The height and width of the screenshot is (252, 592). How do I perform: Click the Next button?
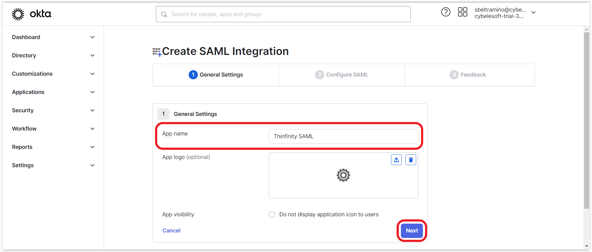coord(412,231)
